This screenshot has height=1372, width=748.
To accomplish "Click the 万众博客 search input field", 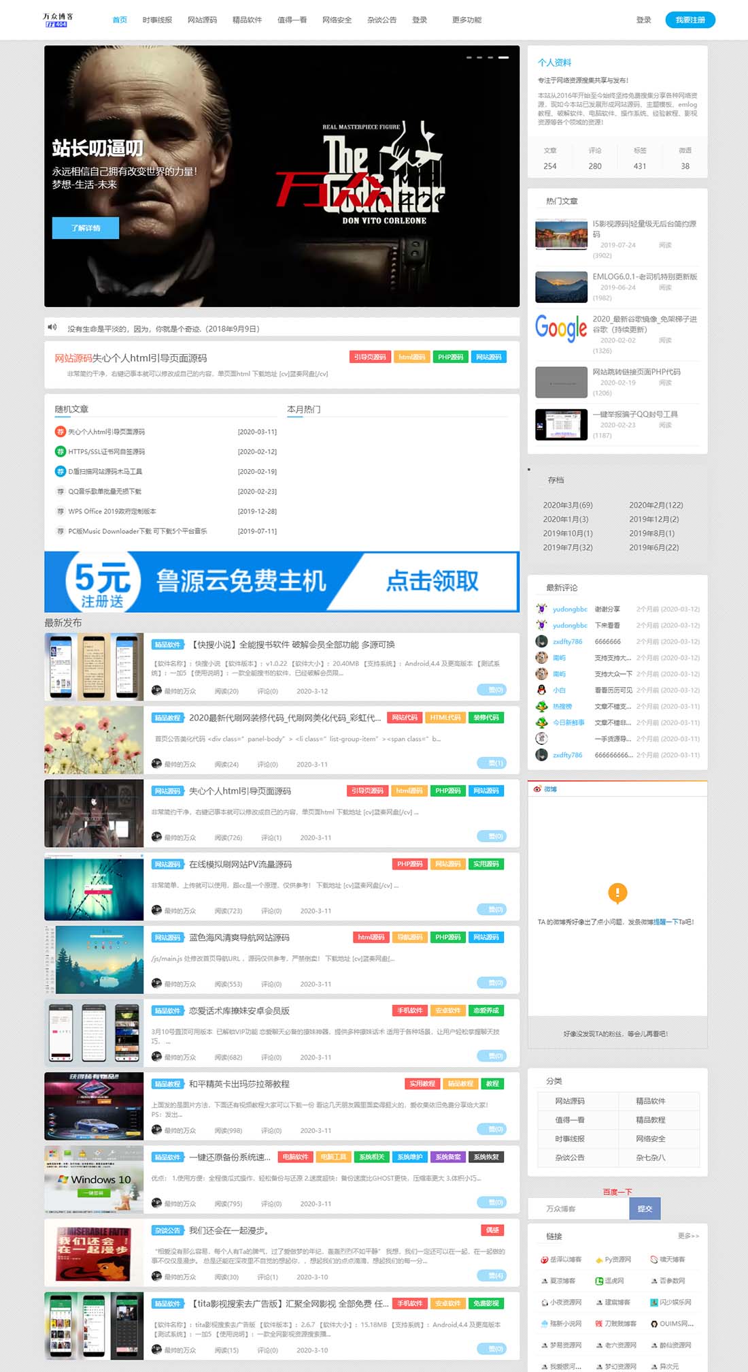I will pos(579,1209).
